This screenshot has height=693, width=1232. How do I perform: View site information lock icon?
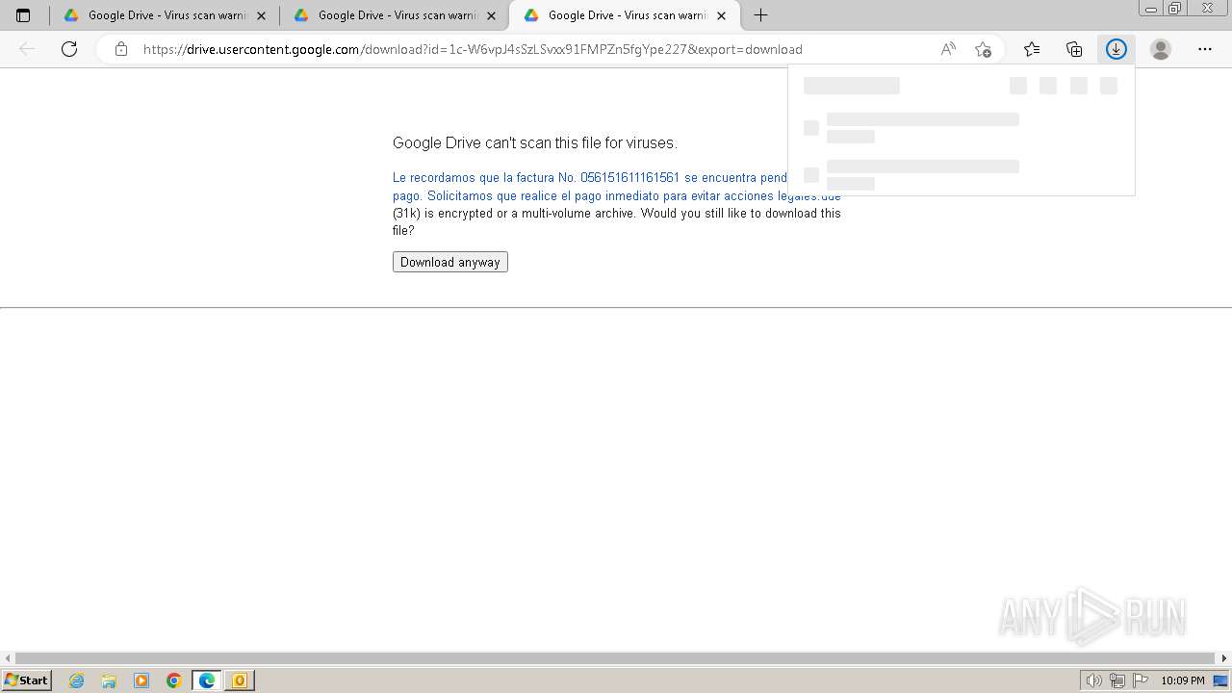click(x=120, y=49)
